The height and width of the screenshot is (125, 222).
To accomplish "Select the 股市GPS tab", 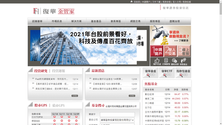I will [x=41, y=106].
